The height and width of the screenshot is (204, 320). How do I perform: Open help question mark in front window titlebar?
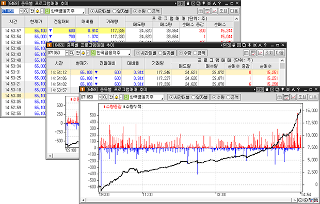click(298, 90)
